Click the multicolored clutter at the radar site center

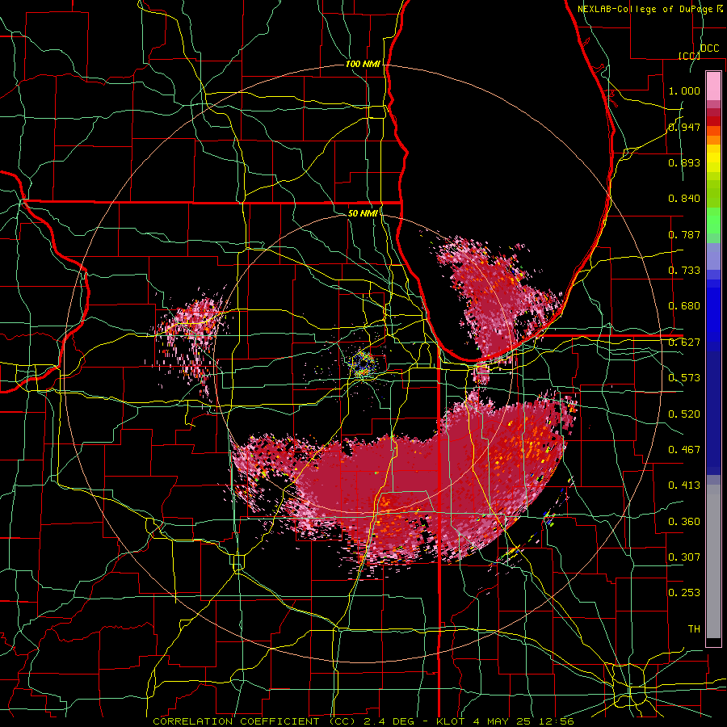pos(362,363)
